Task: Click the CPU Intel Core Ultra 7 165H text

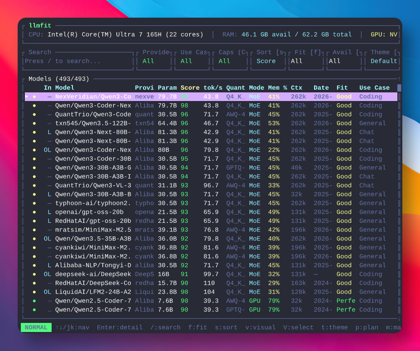Action: coord(116,34)
